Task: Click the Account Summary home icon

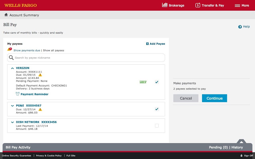Action: [6, 15]
